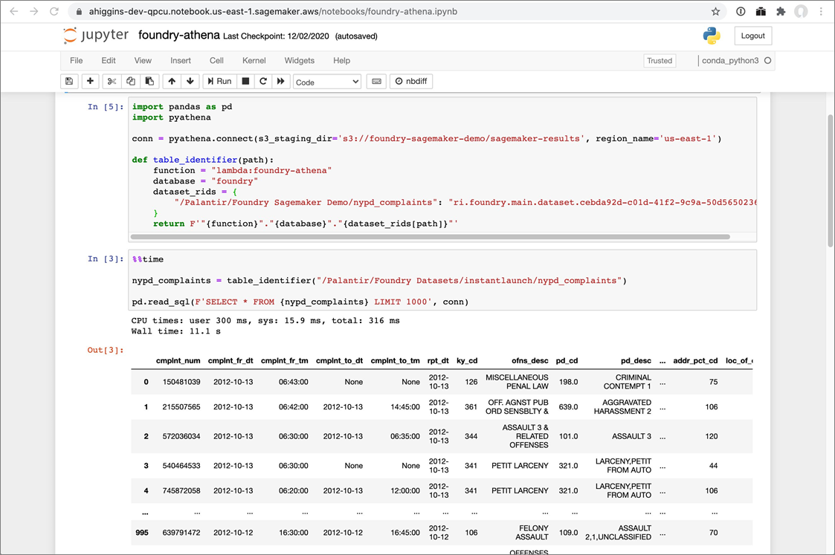This screenshot has height=555, width=835.
Task: Open the cell type dropdown showing Code
Action: point(326,82)
